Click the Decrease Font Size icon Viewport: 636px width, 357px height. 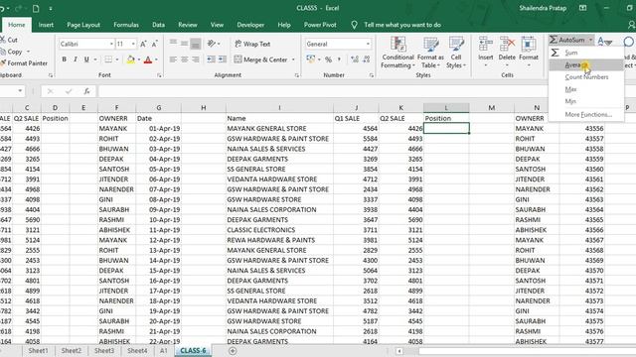click(155, 44)
